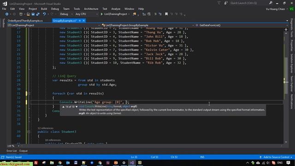
Task: Click the Visual Studio logo icon
Action: pos(5,4)
